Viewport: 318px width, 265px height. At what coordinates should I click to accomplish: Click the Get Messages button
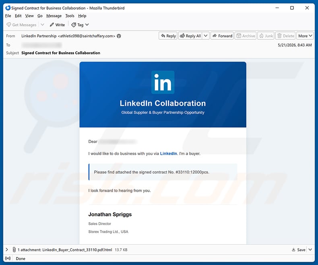(21, 25)
